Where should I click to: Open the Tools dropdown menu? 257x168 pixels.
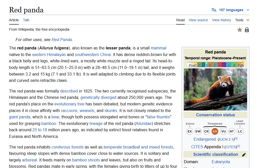coord(242,20)
